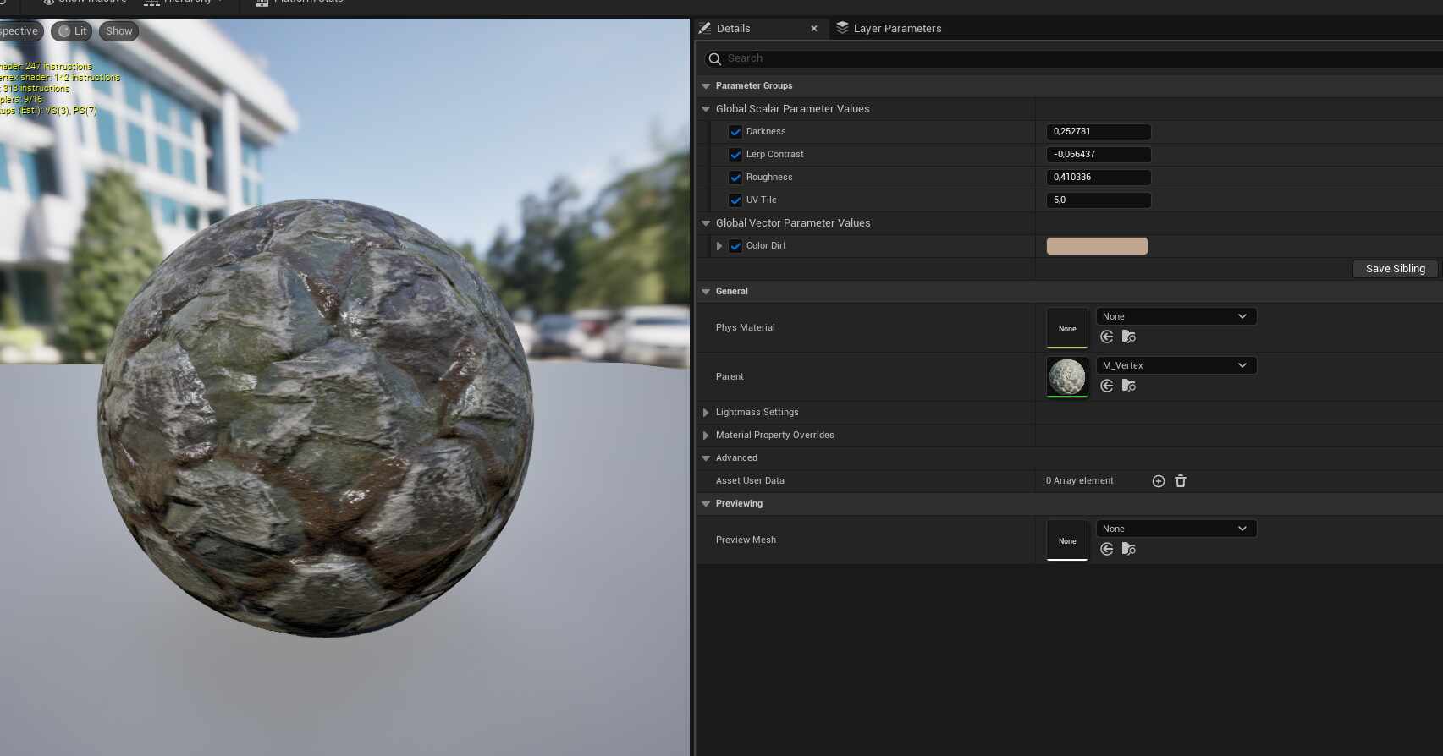Add an Asset User Data array element
The width and height of the screenshot is (1443, 756).
pyautogui.click(x=1159, y=481)
